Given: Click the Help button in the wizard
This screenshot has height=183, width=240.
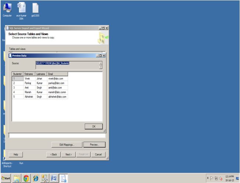Looking at the screenshot, I should point(16,154).
